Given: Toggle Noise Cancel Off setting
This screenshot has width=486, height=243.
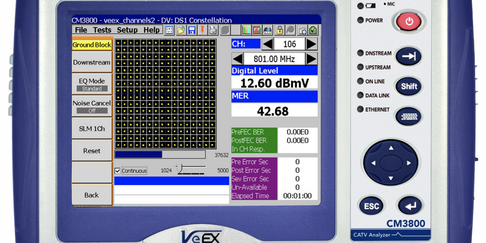Looking at the screenshot, I should point(92,106).
